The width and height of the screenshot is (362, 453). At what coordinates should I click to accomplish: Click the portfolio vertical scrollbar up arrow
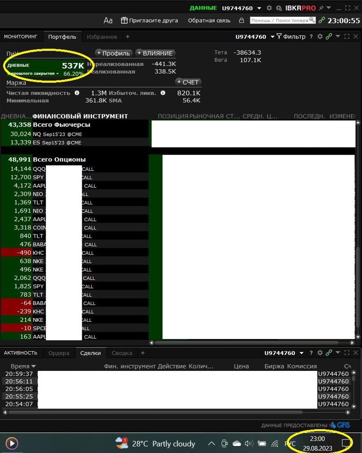(358, 123)
